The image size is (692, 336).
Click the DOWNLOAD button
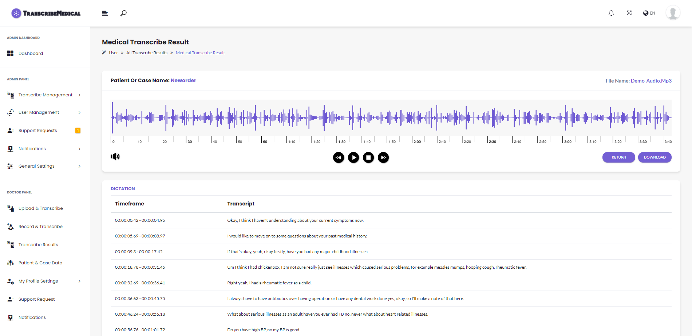pos(655,157)
